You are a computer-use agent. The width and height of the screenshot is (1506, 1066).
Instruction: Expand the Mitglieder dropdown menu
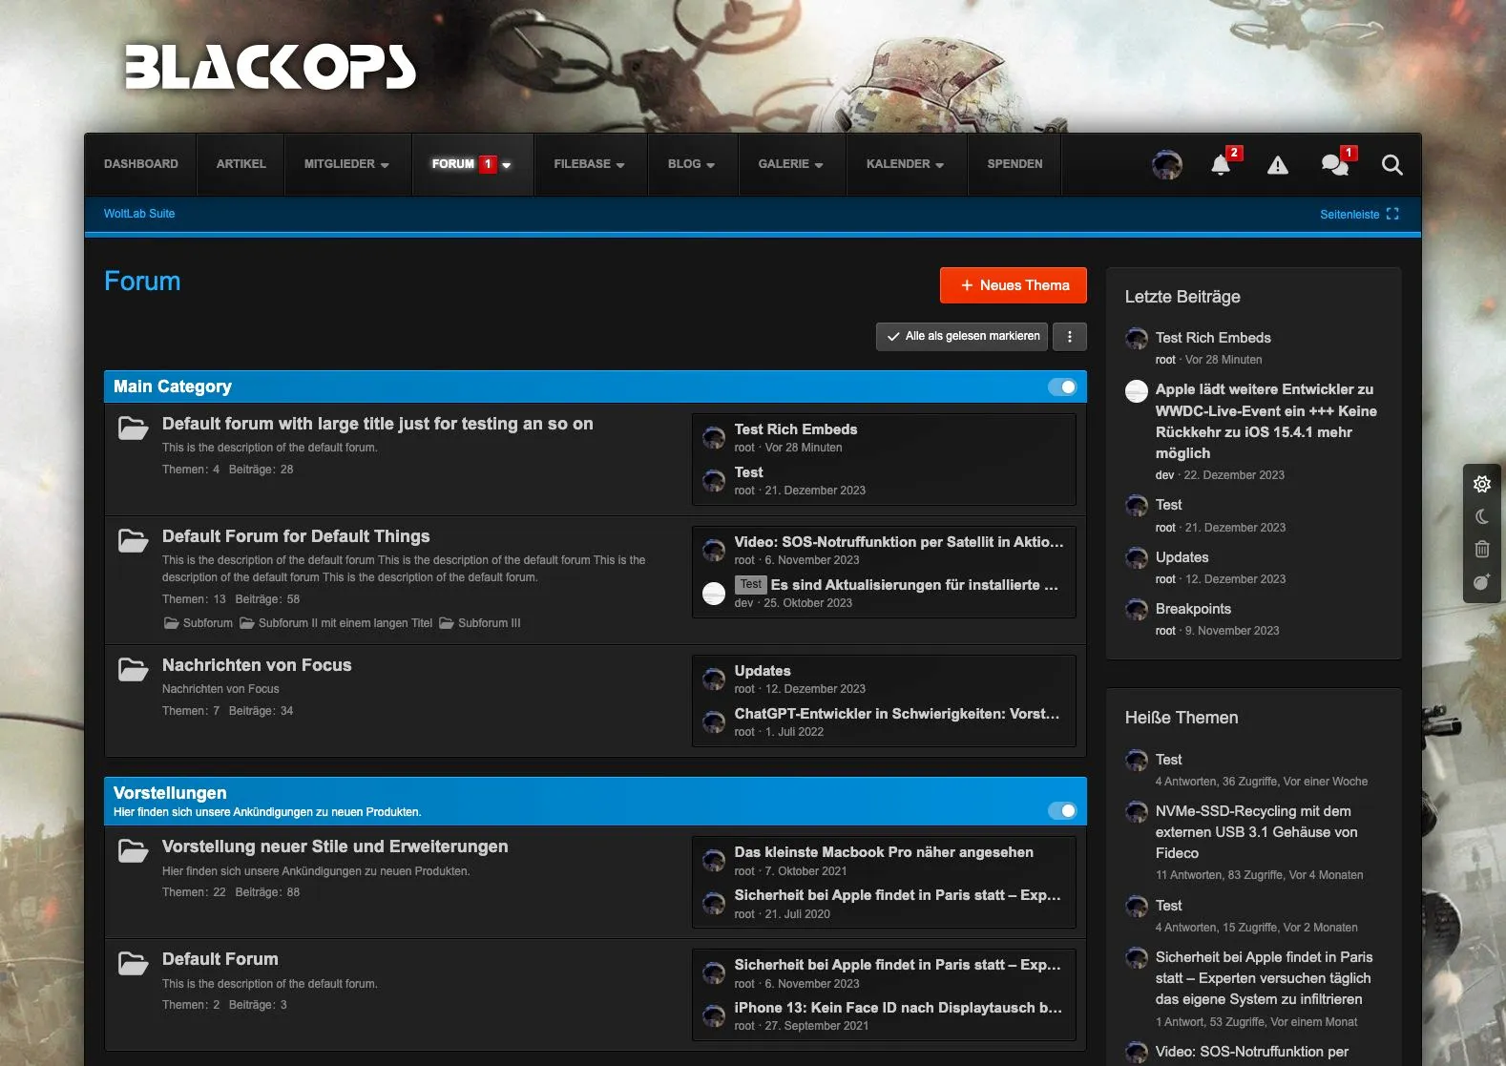point(346,164)
